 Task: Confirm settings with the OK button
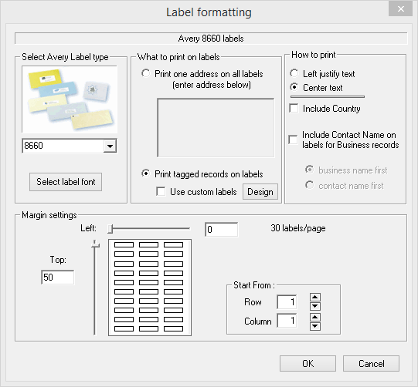[x=308, y=363]
